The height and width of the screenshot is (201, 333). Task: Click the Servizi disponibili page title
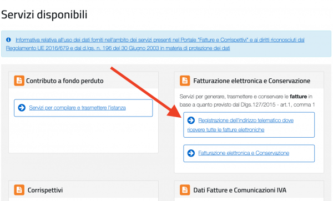(44, 14)
